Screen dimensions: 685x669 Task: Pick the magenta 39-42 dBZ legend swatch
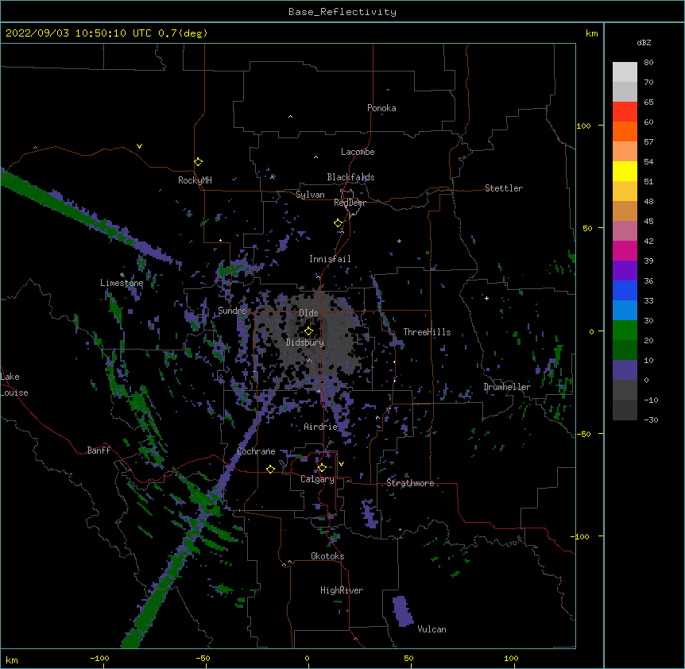(x=625, y=250)
